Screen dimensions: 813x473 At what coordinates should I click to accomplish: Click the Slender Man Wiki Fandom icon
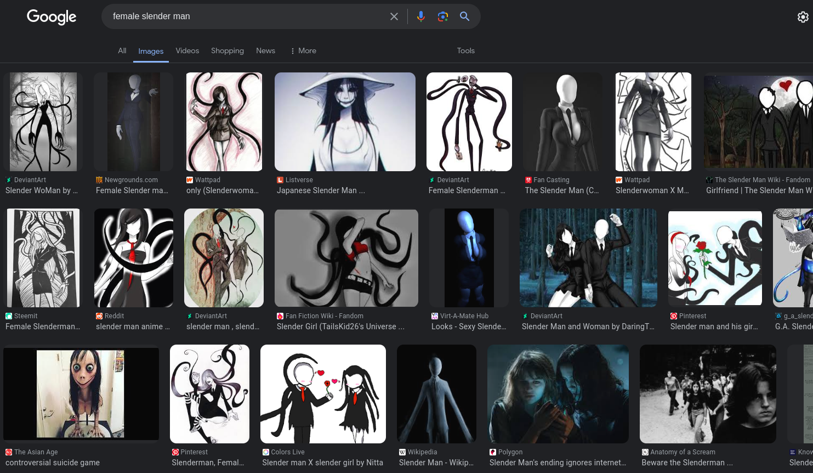click(709, 180)
